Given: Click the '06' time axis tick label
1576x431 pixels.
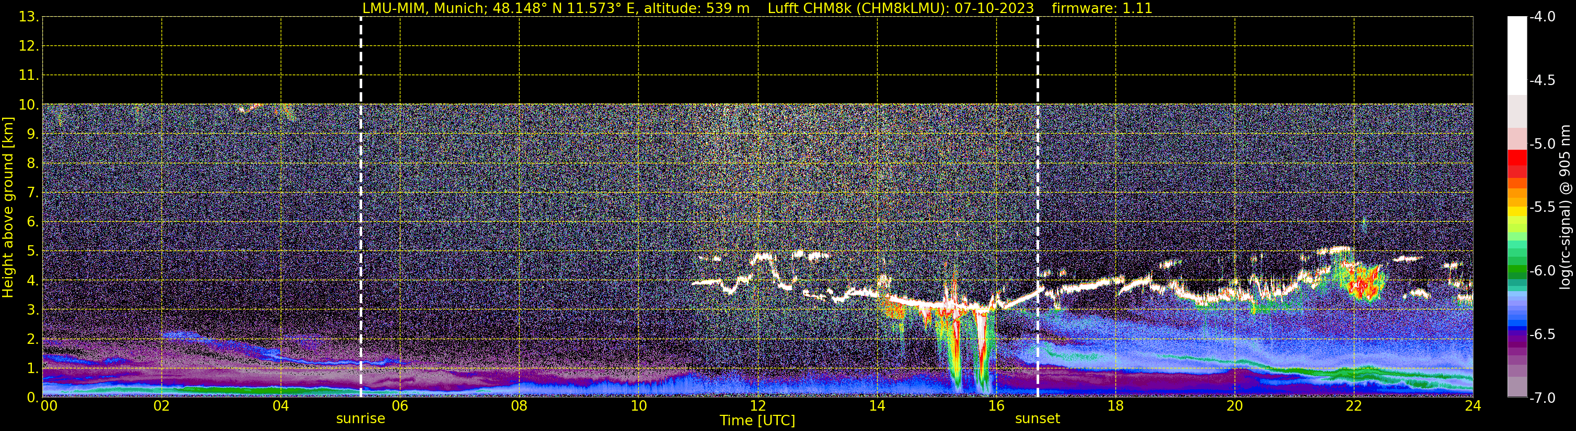Looking at the screenshot, I should pyautogui.click(x=400, y=406).
